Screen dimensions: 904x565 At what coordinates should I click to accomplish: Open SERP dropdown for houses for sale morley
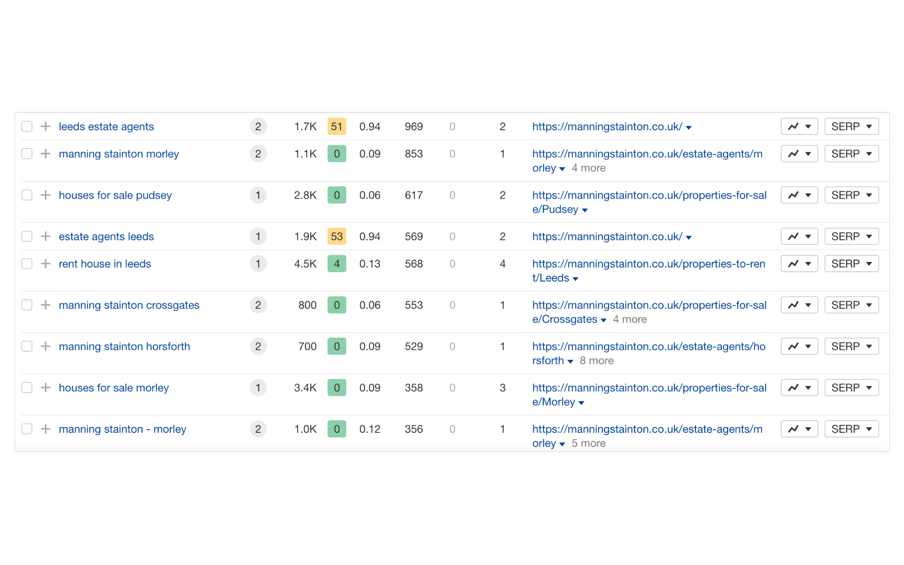[x=851, y=388]
